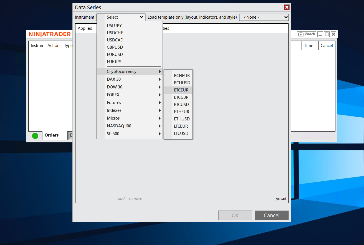Open the Instrument Select dropdown

click(x=121, y=17)
